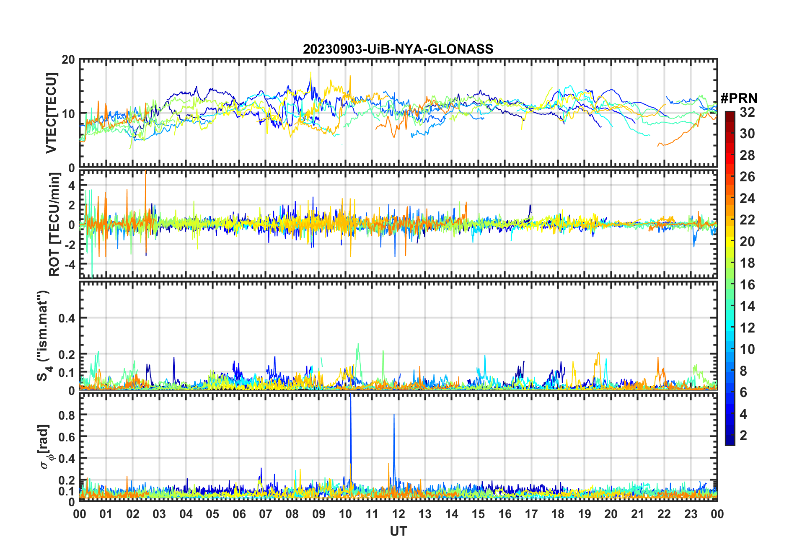Click the S4 axis tick label 0.4
797x557 pixels.
(x=67, y=318)
